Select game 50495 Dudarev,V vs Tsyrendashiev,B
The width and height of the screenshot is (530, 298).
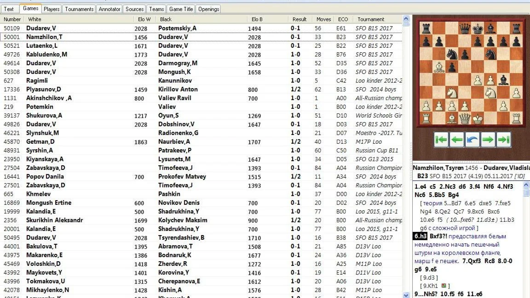(x=201, y=237)
